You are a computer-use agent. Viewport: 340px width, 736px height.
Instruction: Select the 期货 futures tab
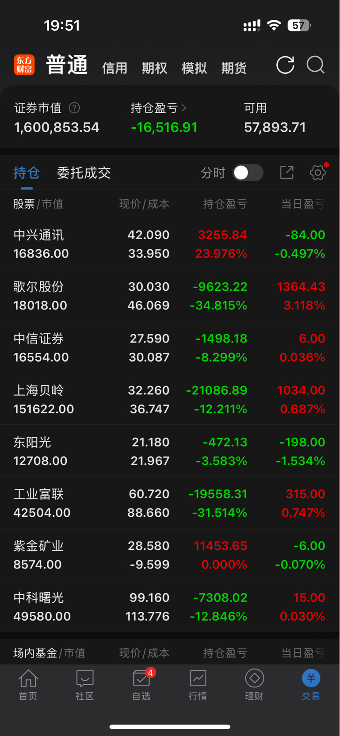[234, 68]
